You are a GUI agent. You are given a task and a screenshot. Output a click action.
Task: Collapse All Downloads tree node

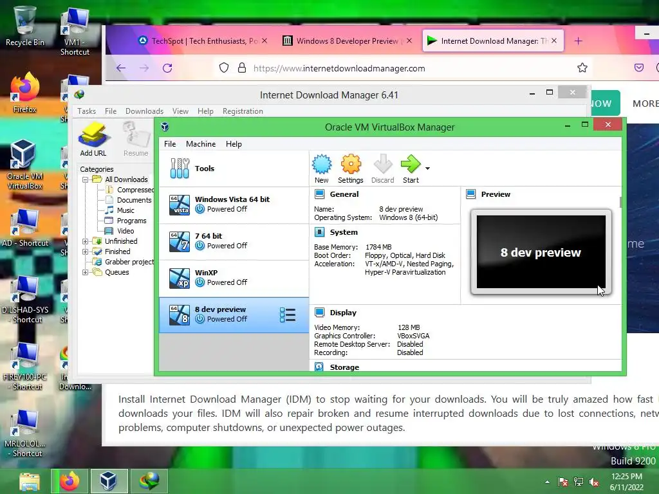point(86,180)
